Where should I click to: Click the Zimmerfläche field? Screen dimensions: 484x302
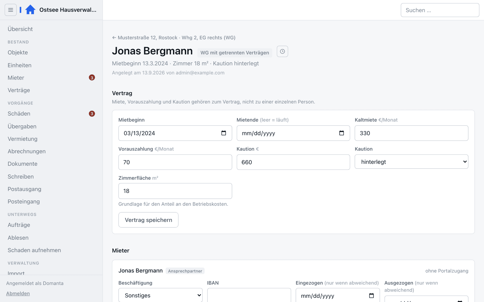pyautogui.click(x=175, y=191)
